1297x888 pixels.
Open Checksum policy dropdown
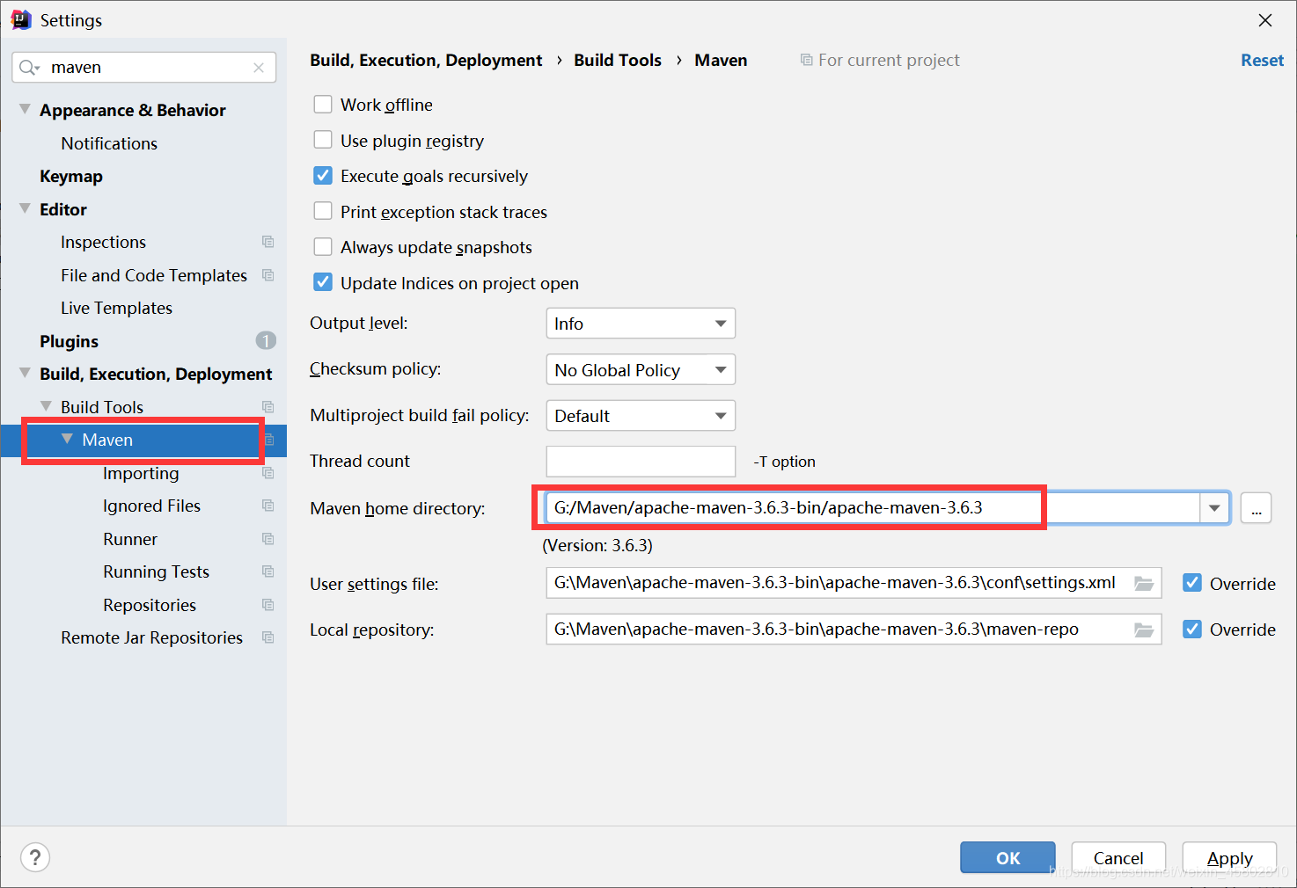pos(641,370)
